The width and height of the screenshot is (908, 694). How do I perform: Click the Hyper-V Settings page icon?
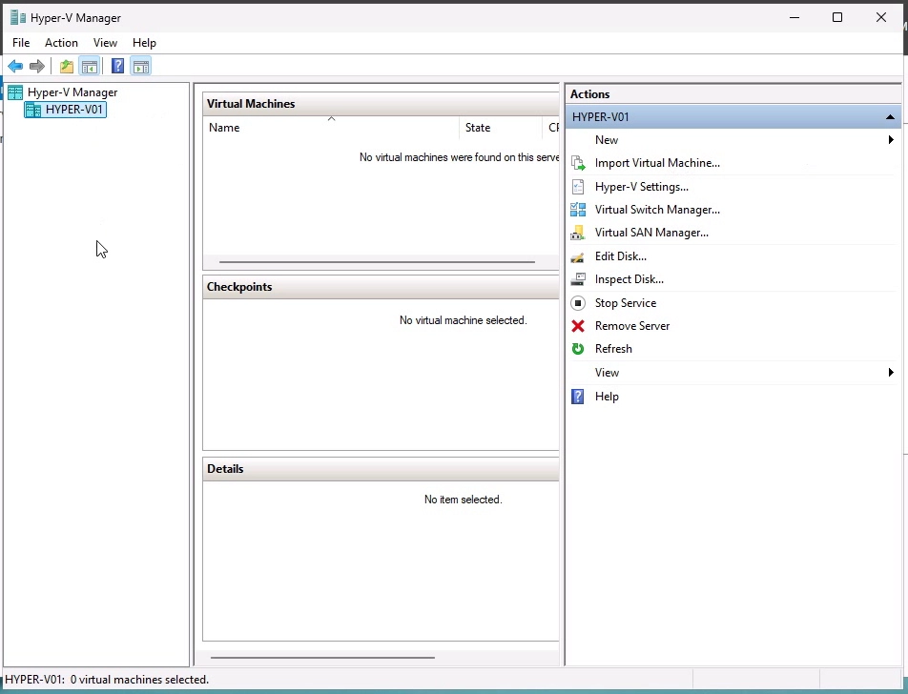coord(578,187)
